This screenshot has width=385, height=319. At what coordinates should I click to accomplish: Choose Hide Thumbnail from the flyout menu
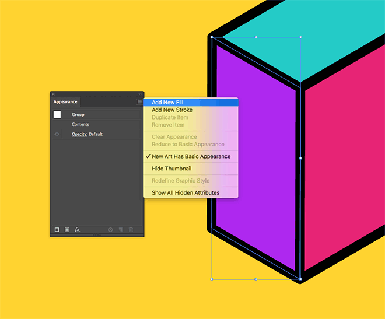tap(171, 169)
